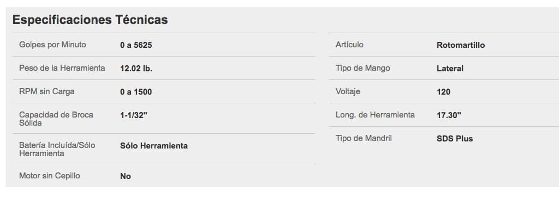Select the Motor sin Cepillo label
The height and width of the screenshot is (198, 559).
click(50, 176)
